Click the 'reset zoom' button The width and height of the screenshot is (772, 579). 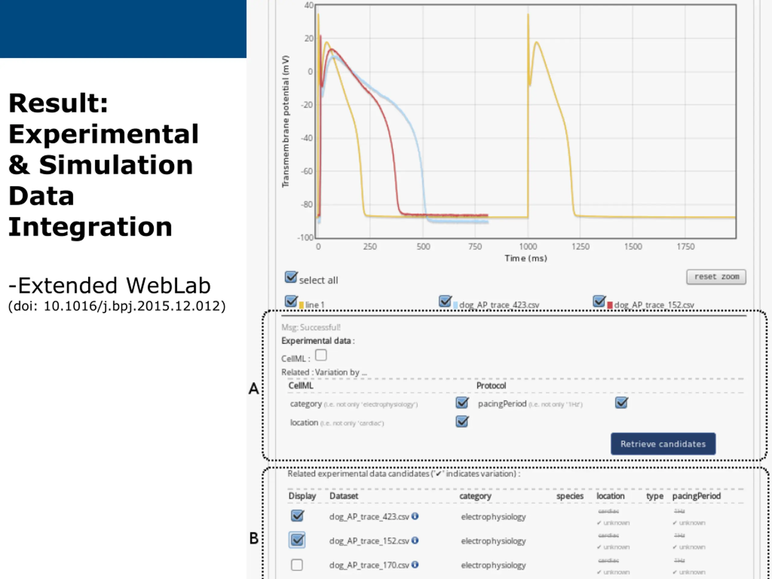click(x=716, y=277)
